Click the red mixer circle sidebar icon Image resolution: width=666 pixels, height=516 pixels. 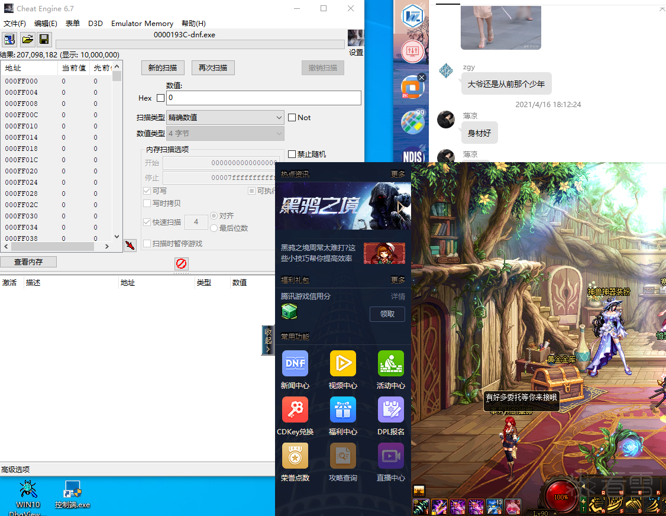pos(413,51)
